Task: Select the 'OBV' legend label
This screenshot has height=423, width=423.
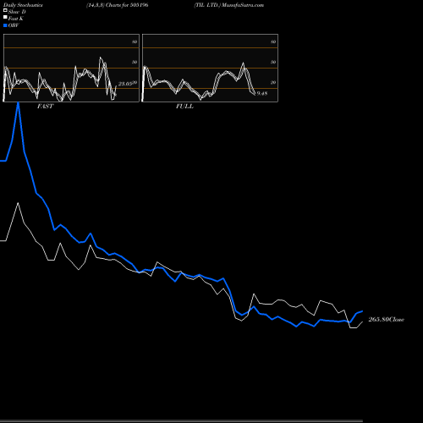Action: pyautogui.click(x=14, y=25)
